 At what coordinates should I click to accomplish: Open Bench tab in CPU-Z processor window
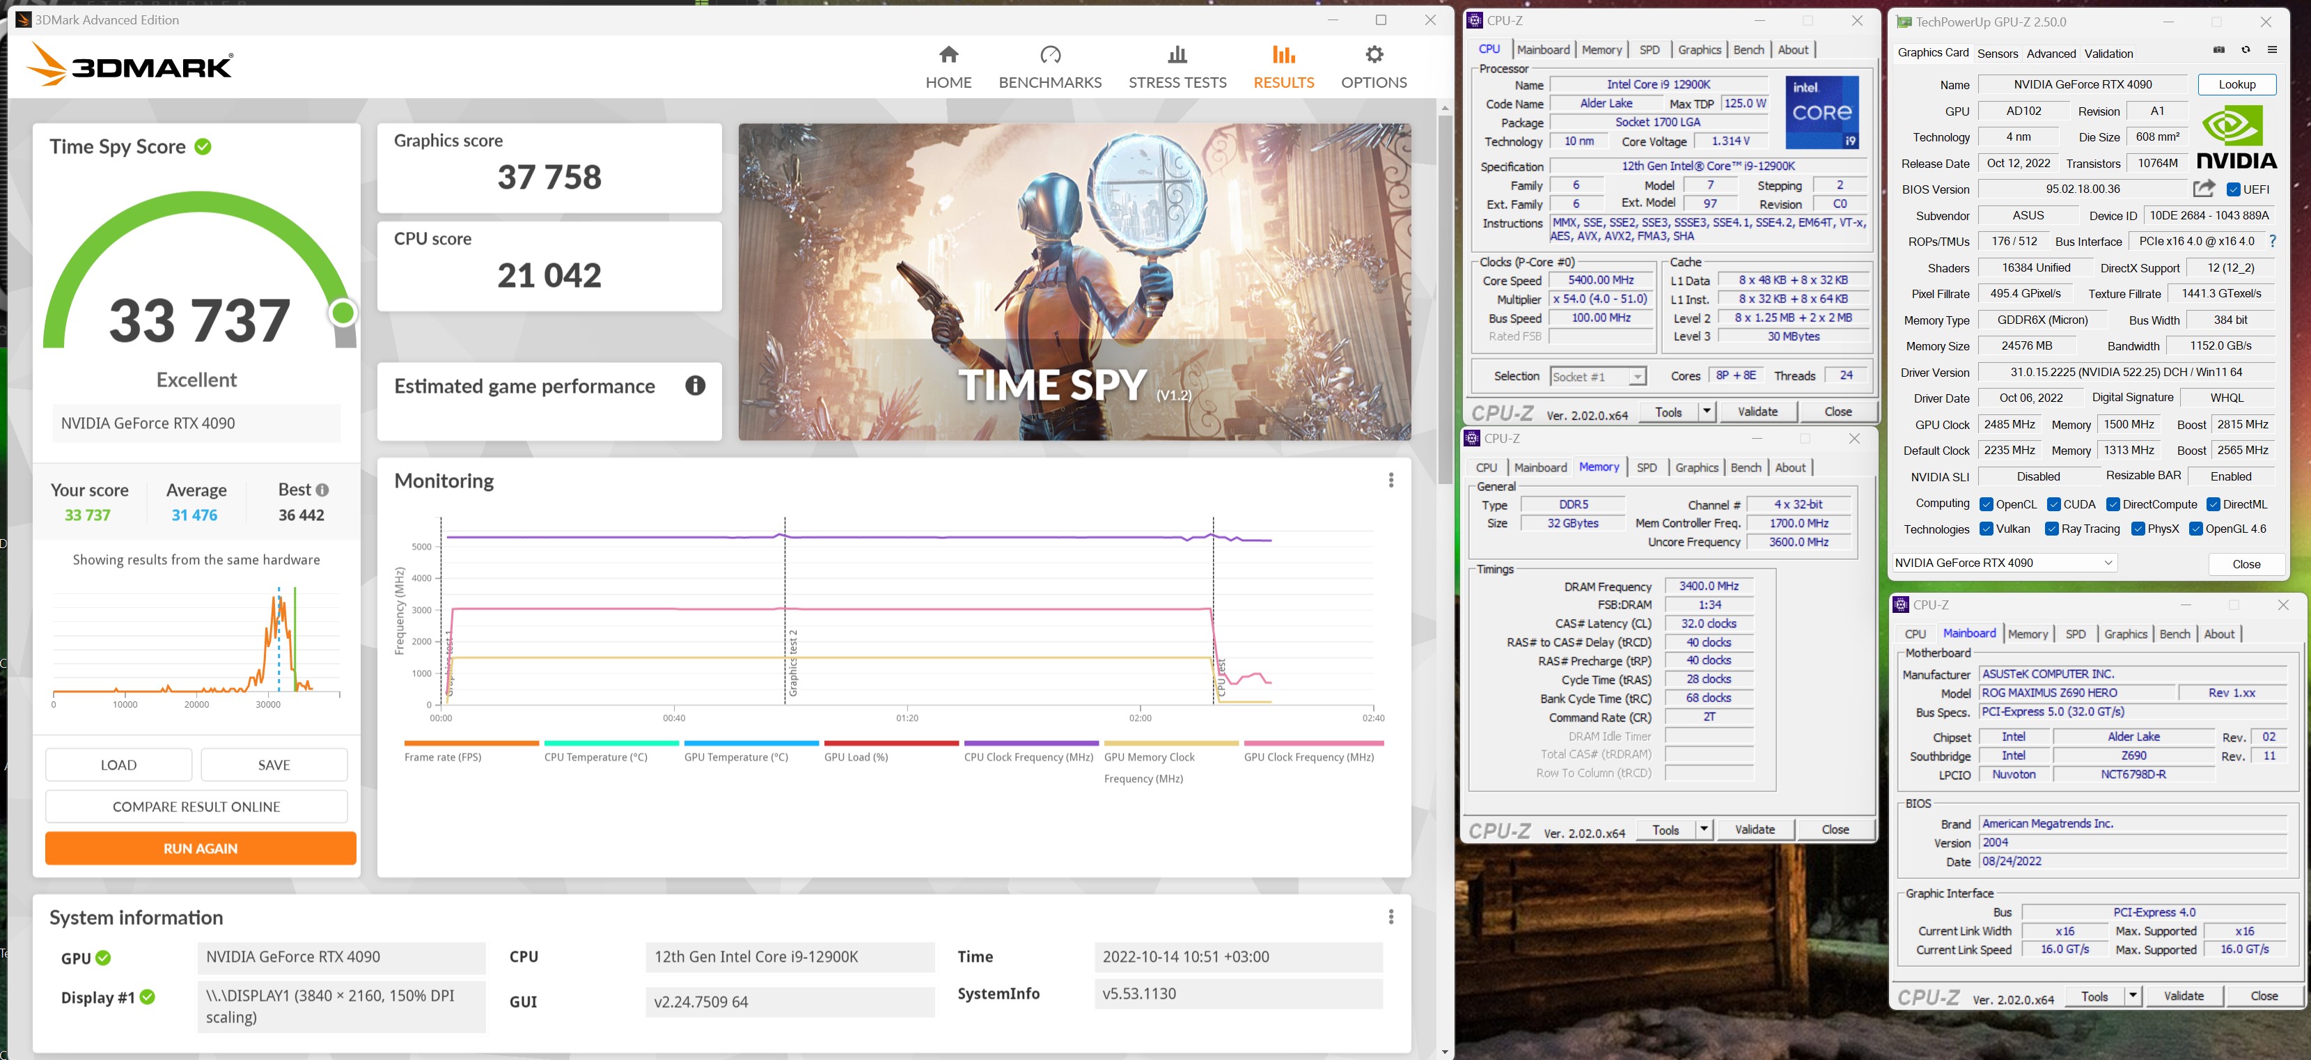point(1748,50)
